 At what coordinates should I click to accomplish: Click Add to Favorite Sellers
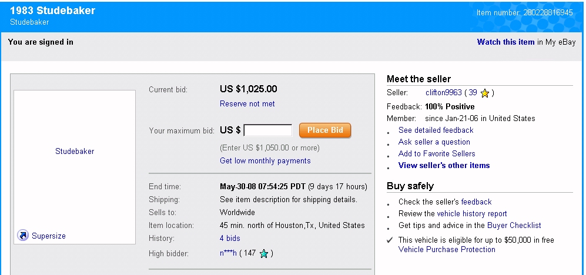point(437,154)
